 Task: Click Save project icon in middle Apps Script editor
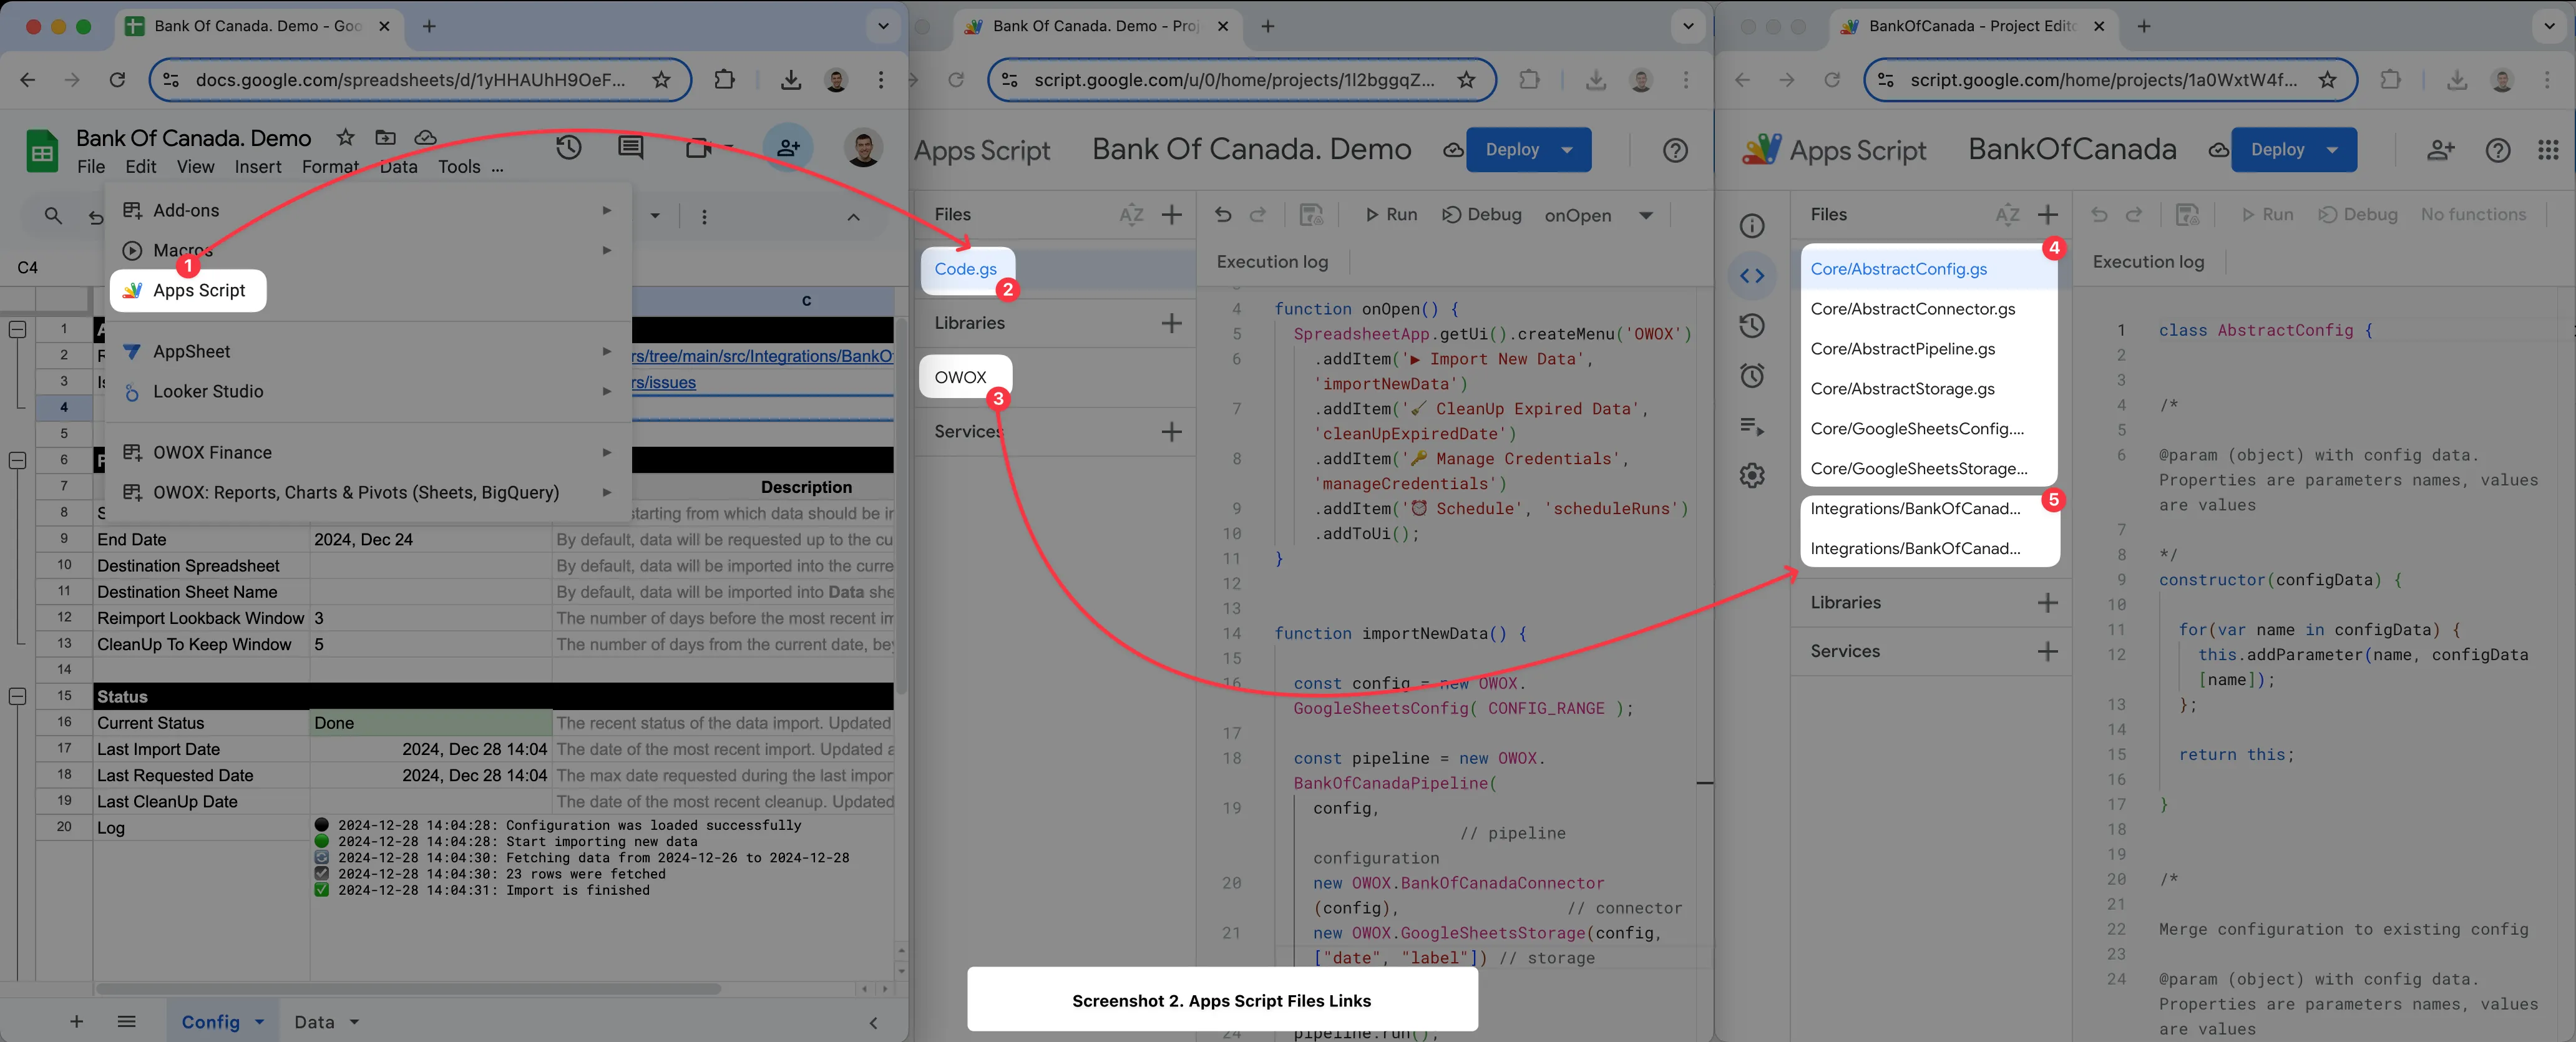pyautogui.click(x=1311, y=214)
